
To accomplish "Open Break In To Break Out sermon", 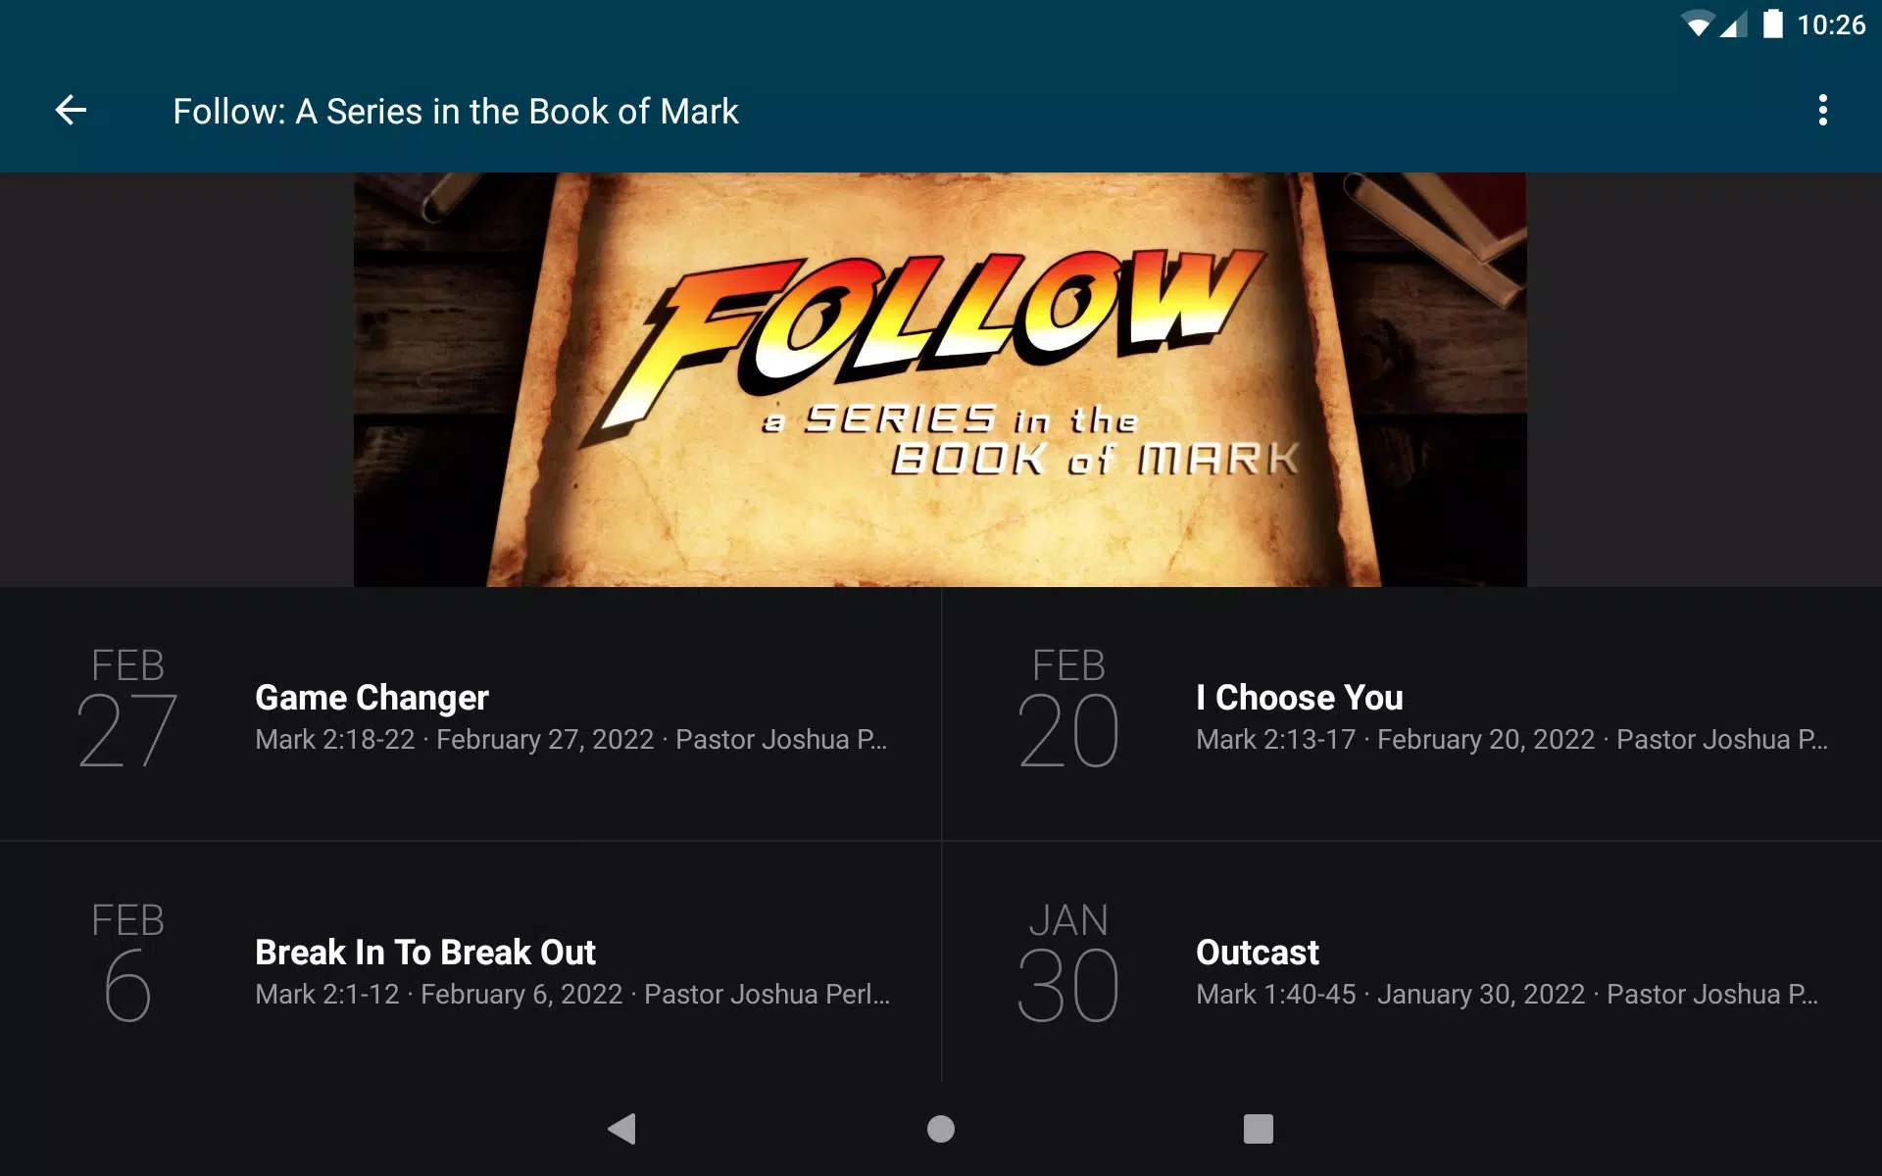I will tap(470, 962).
